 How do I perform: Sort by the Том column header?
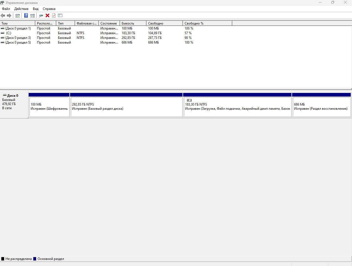pyautogui.click(x=18, y=23)
